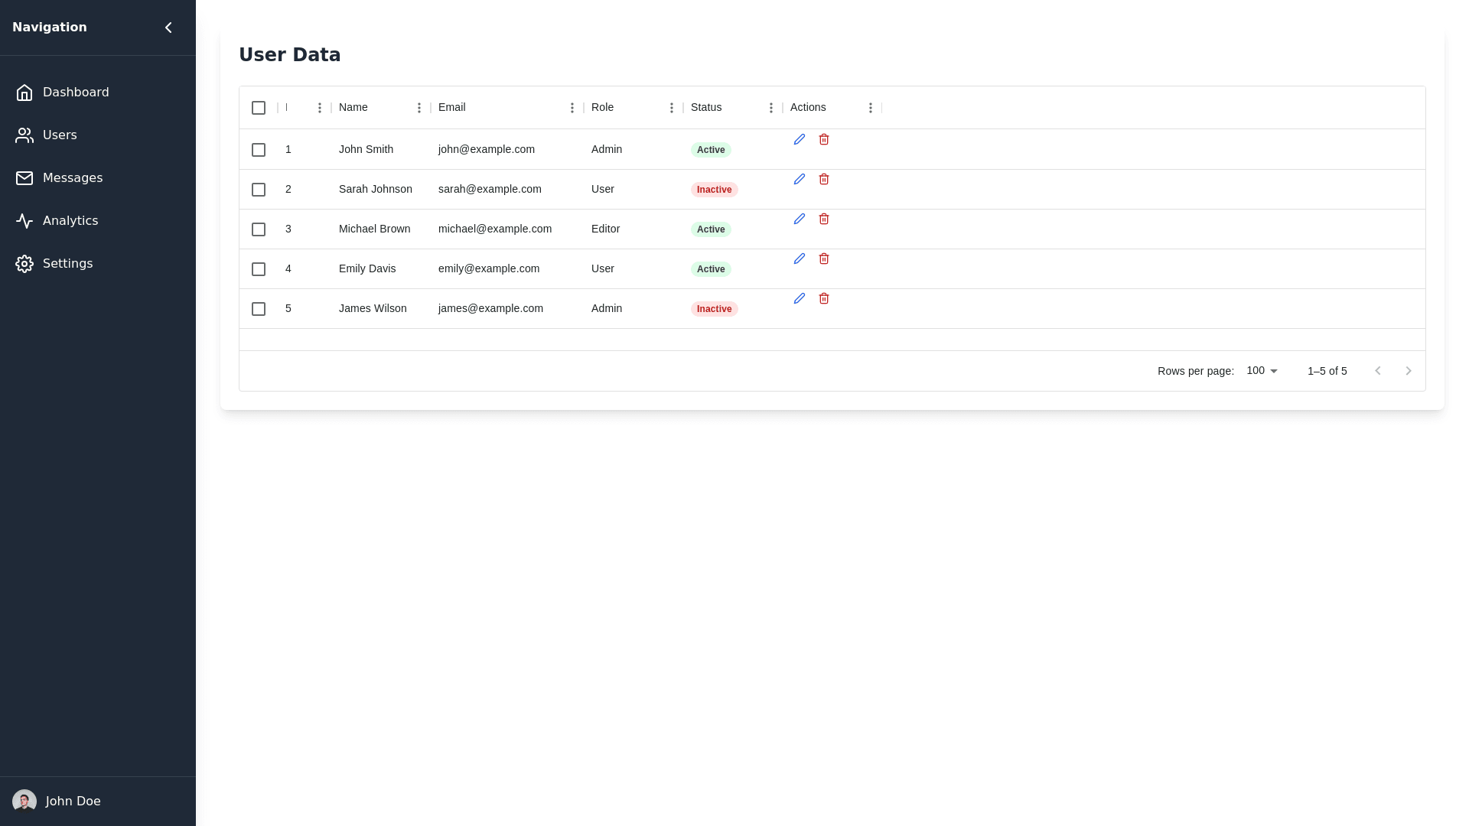Screen dimensions: 1469x826
Task: Click John Doe profile avatar
Action: (x=24, y=802)
